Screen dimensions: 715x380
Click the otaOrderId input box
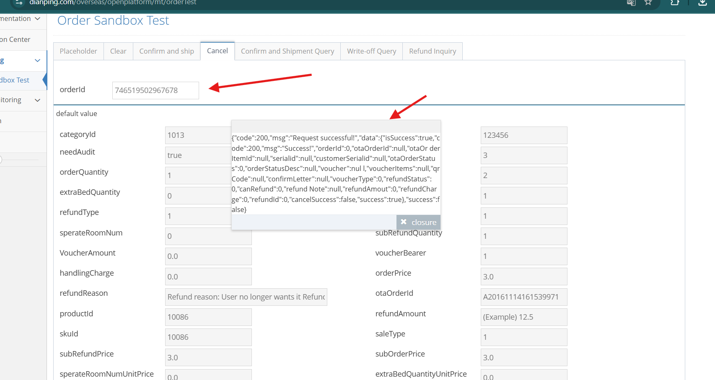[x=523, y=297]
